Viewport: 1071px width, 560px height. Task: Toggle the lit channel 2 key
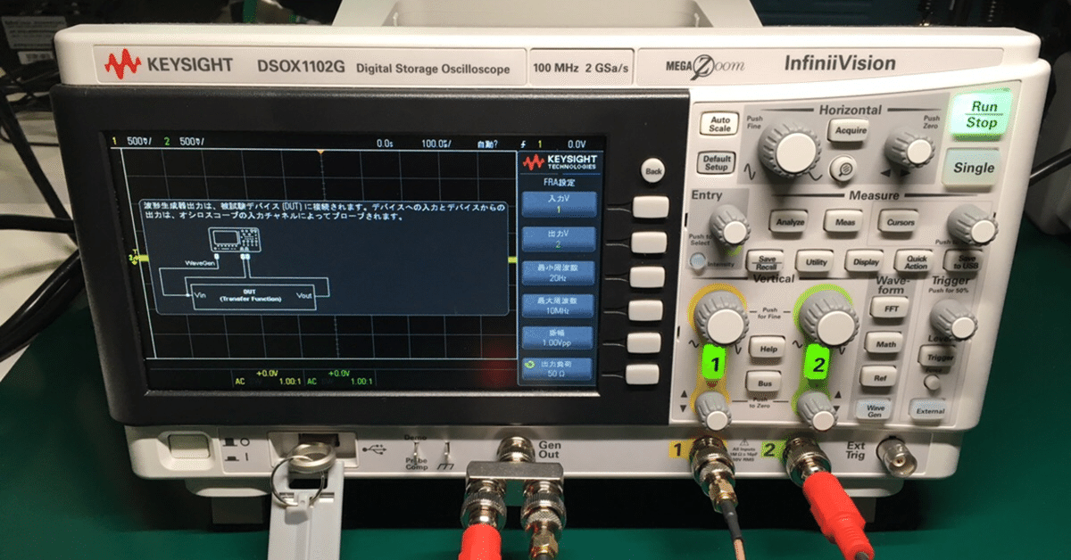click(x=818, y=363)
